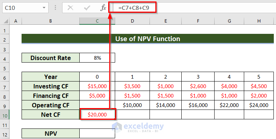Select column B header
This screenshot has width=276, height=139.
point(50,21)
